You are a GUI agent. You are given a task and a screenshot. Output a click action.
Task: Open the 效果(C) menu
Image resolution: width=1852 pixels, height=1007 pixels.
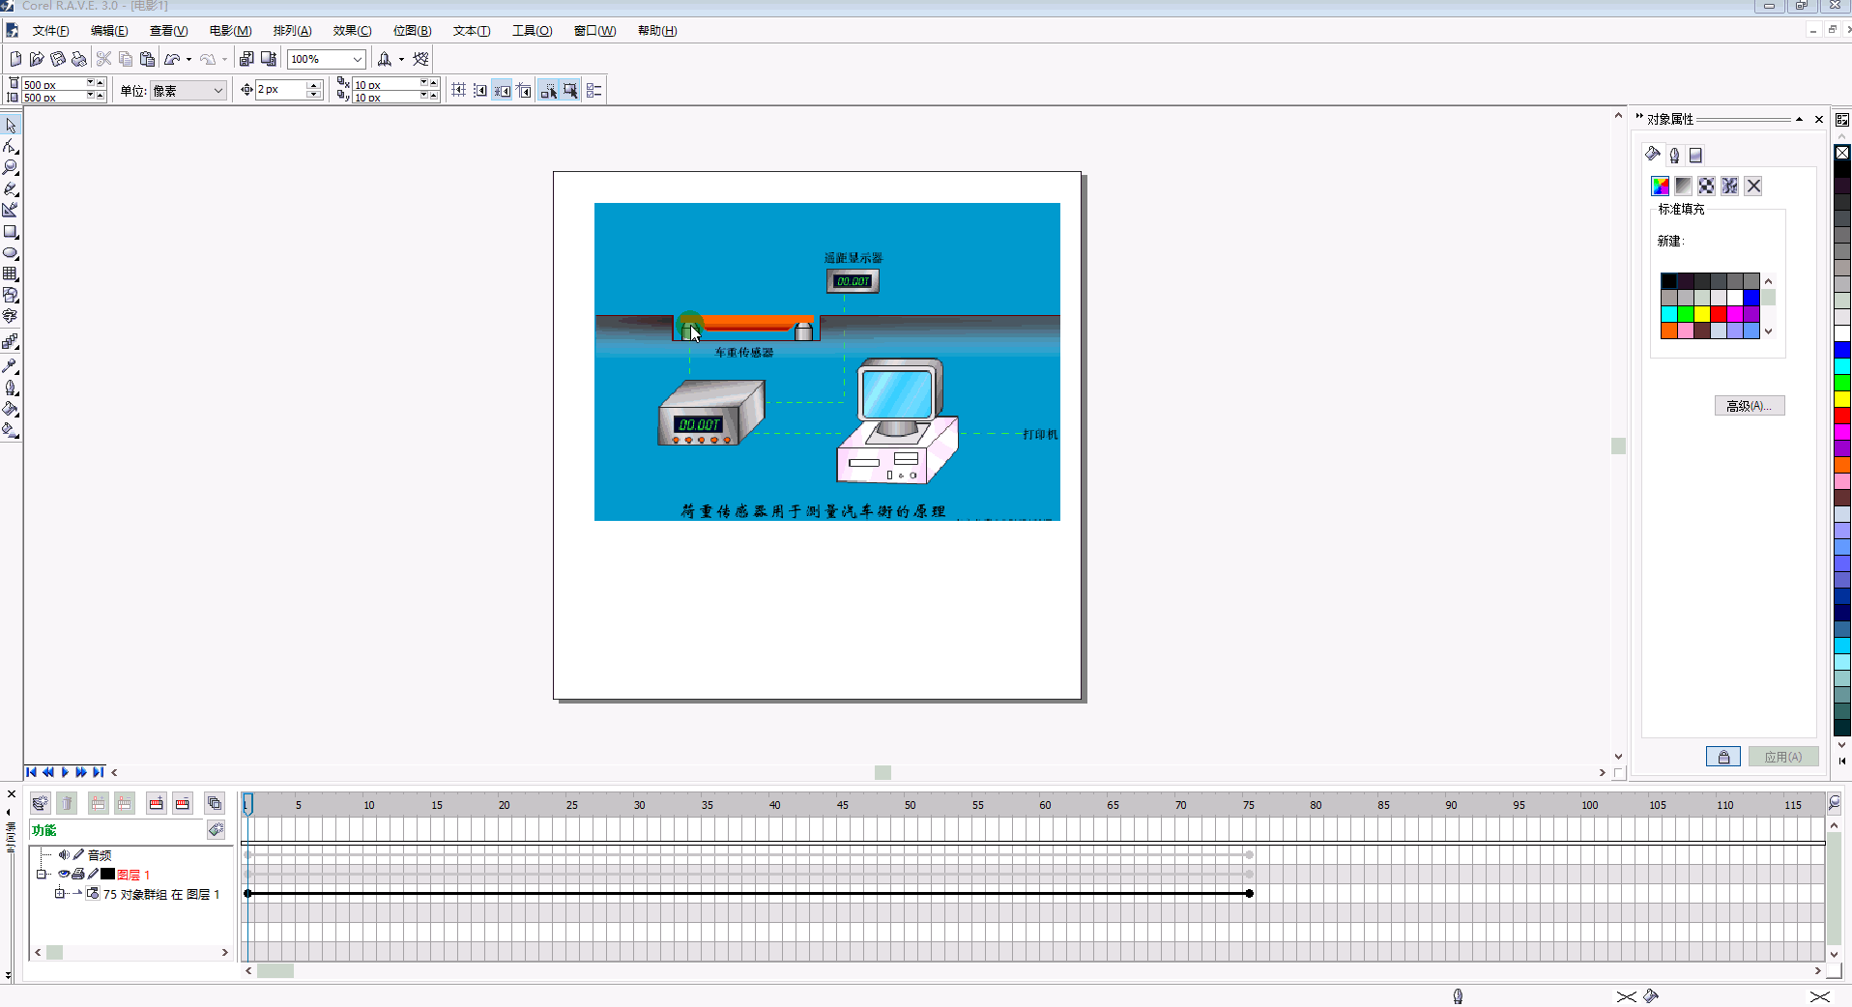click(352, 31)
